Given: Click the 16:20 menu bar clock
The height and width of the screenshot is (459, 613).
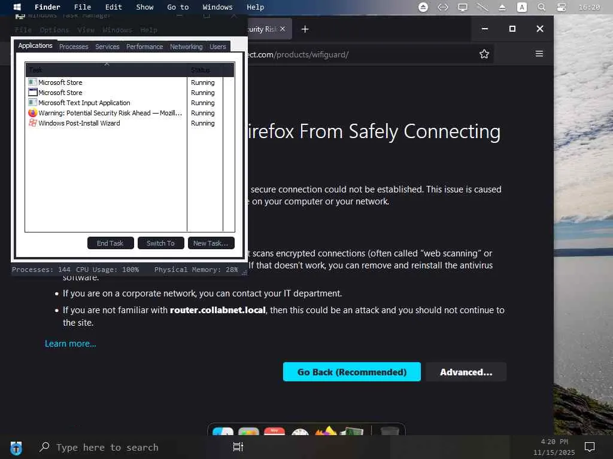Looking at the screenshot, I should [589, 7].
